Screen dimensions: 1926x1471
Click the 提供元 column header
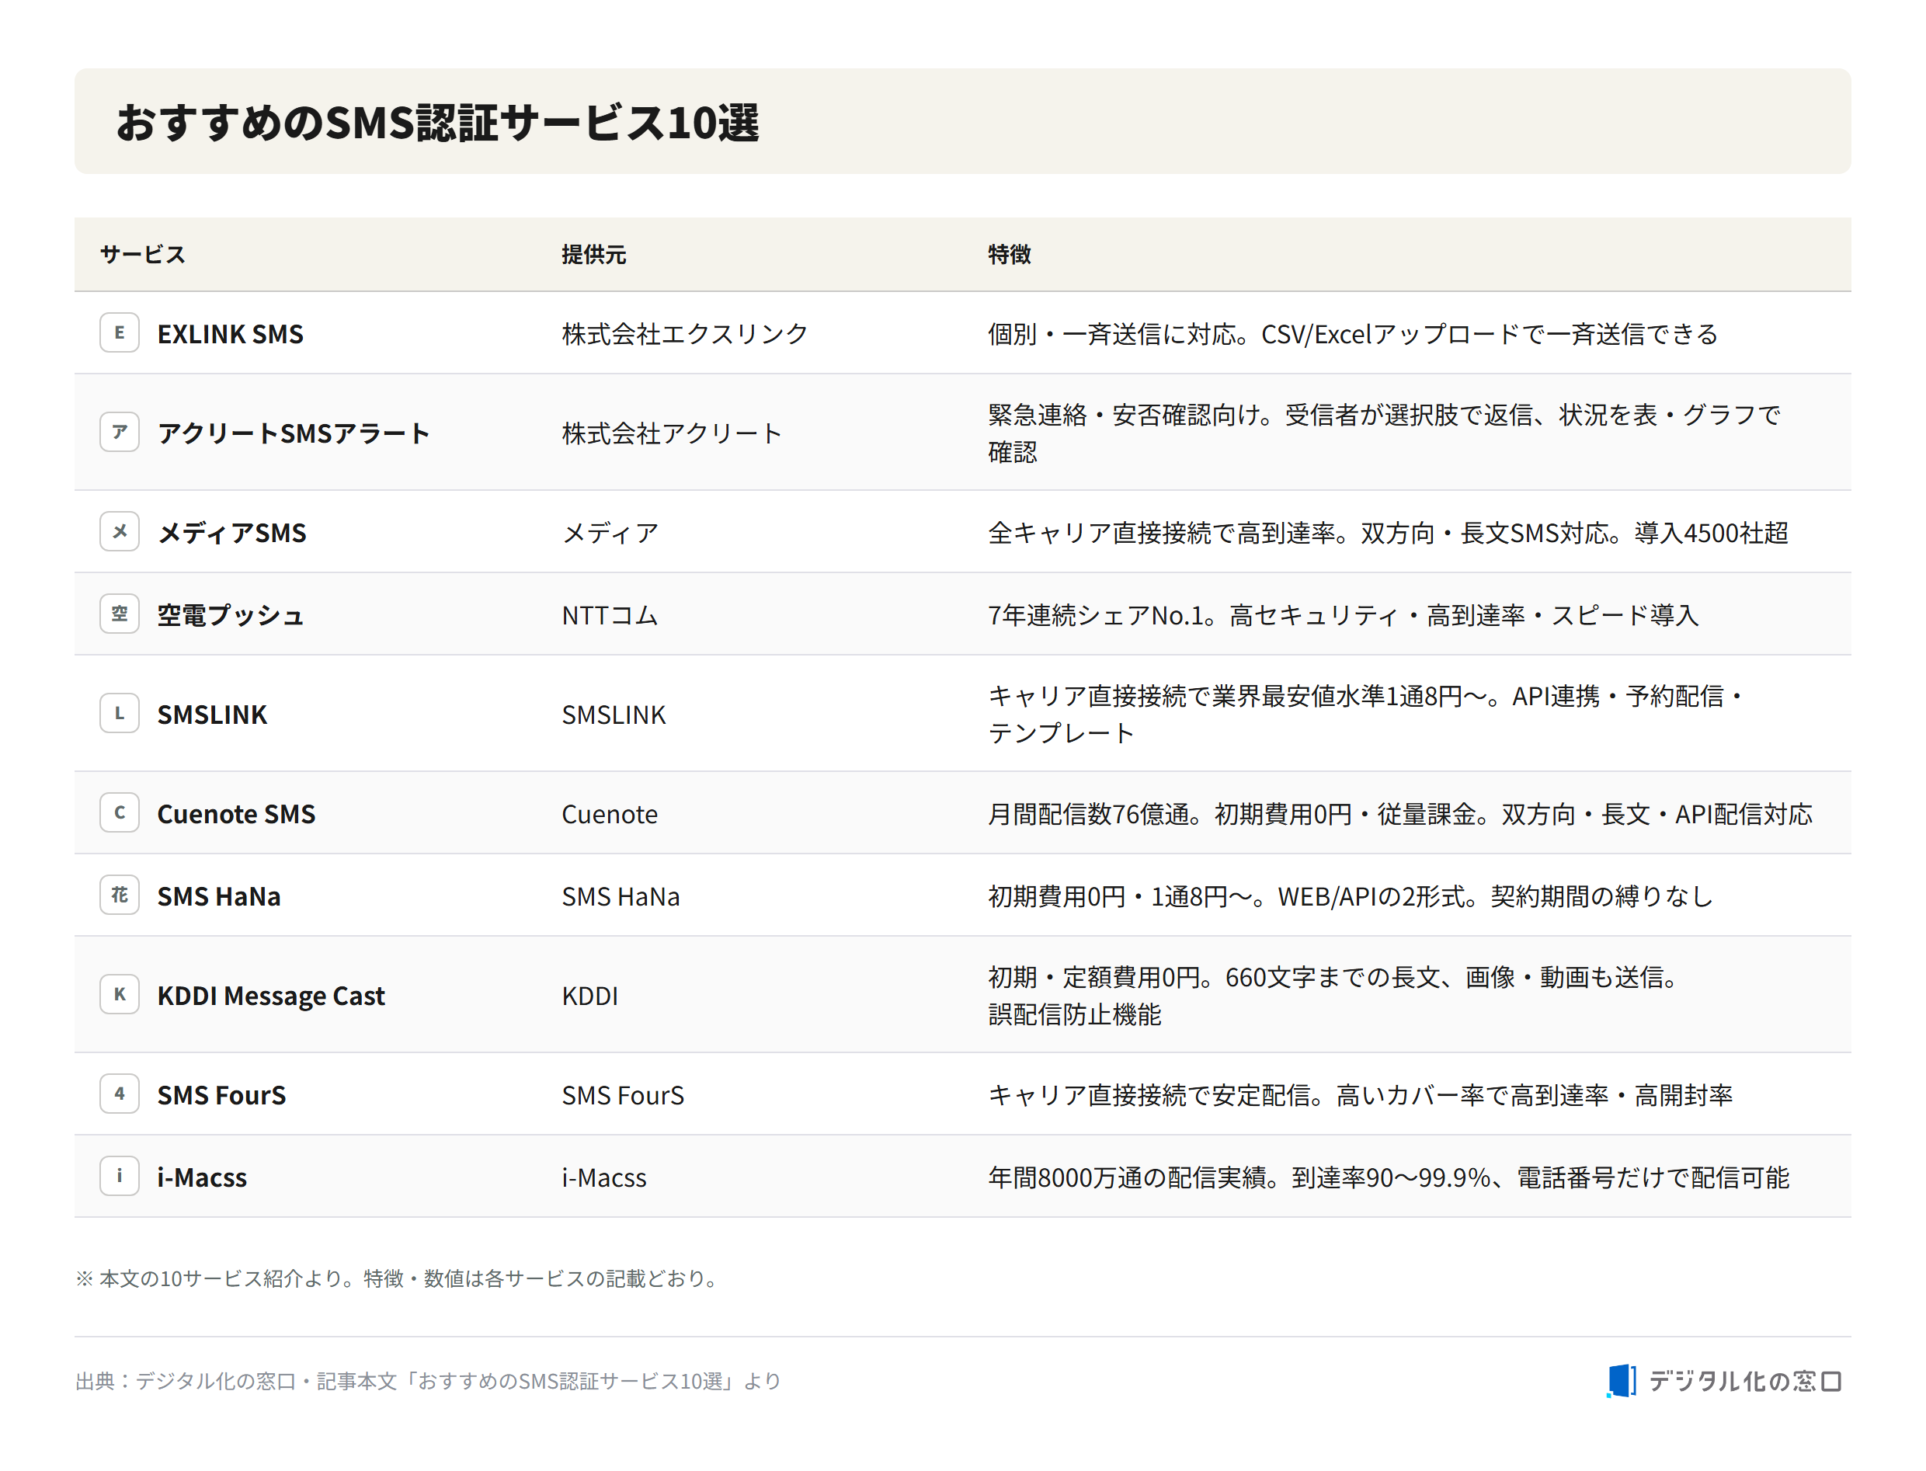click(x=593, y=254)
